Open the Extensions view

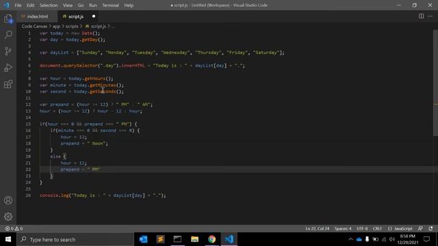[8, 84]
